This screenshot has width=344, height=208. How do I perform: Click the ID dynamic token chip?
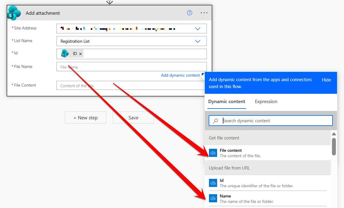(x=72, y=54)
